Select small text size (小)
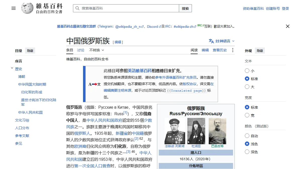 click(247, 71)
